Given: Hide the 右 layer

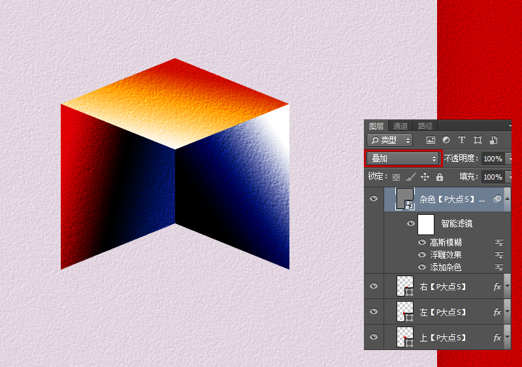Looking at the screenshot, I should point(374,286).
